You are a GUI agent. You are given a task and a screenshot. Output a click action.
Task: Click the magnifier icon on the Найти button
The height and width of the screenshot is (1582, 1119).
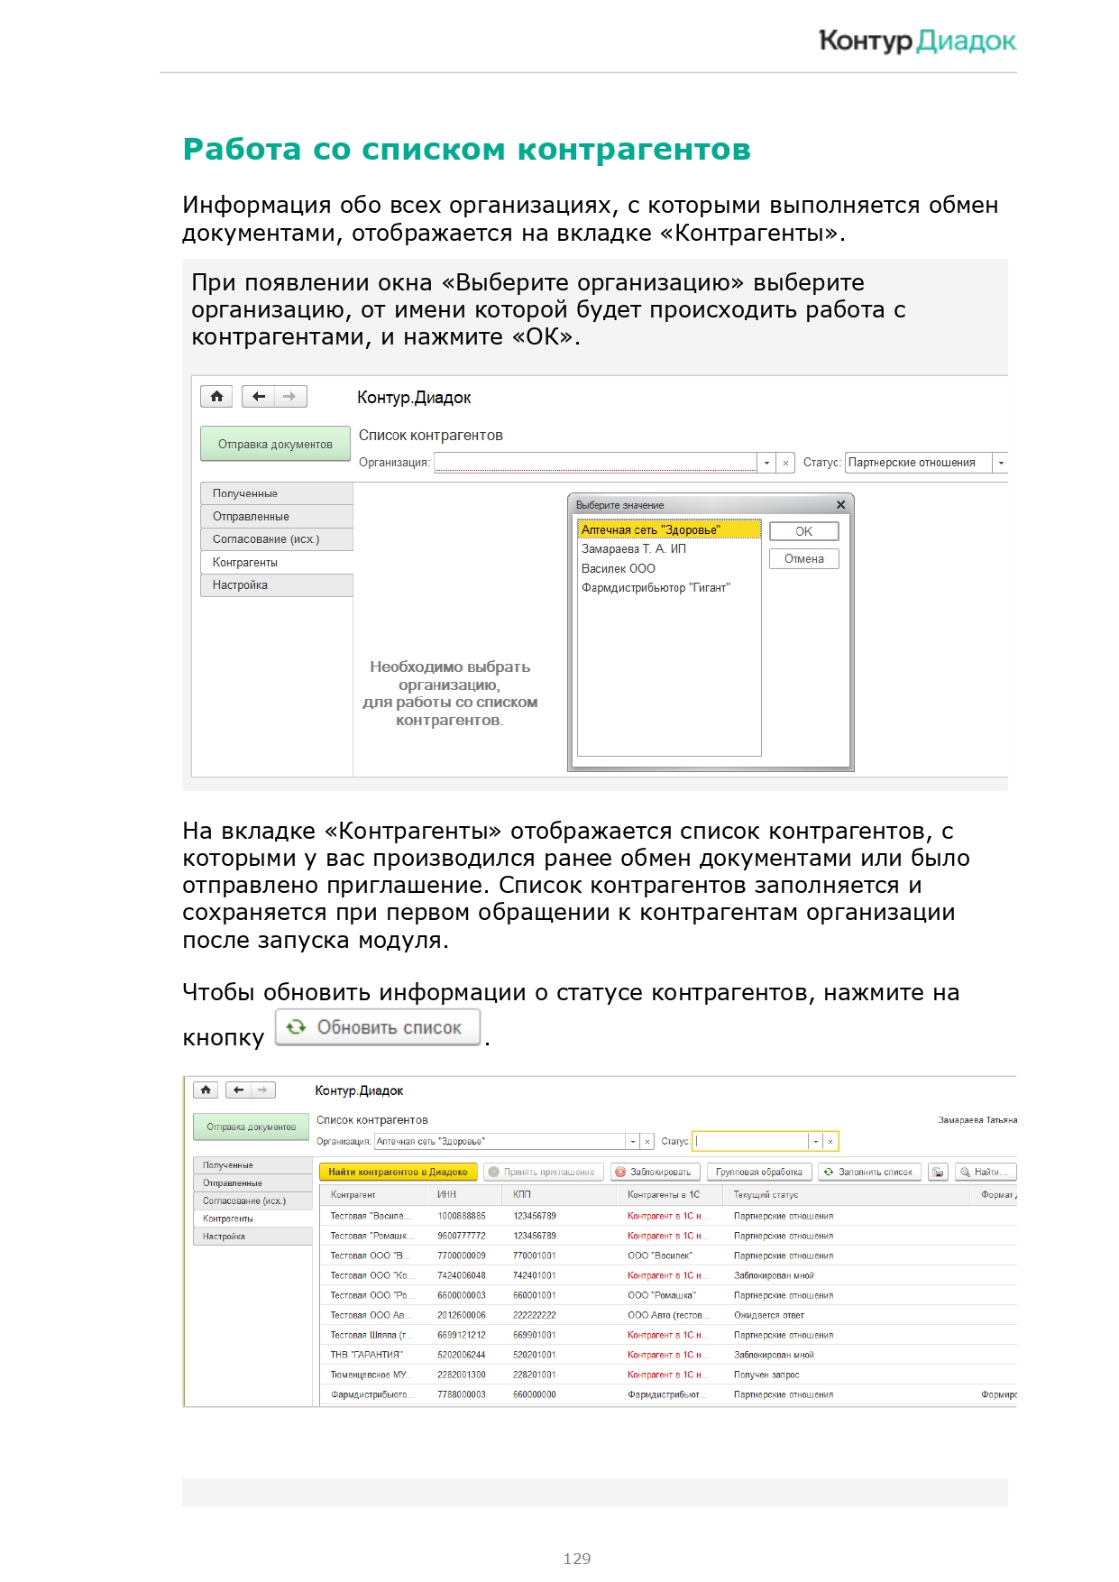[x=965, y=1172]
